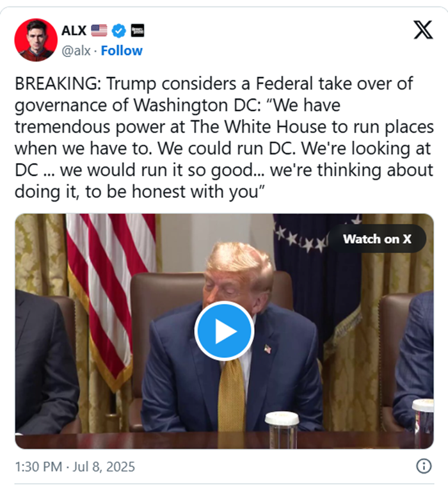This screenshot has width=448, height=489.
Task: Open the ALX profile avatar
Action: pyautogui.click(x=36, y=40)
